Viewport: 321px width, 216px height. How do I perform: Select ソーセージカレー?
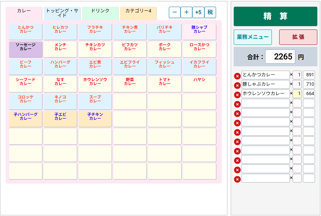click(x=25, y=49)
